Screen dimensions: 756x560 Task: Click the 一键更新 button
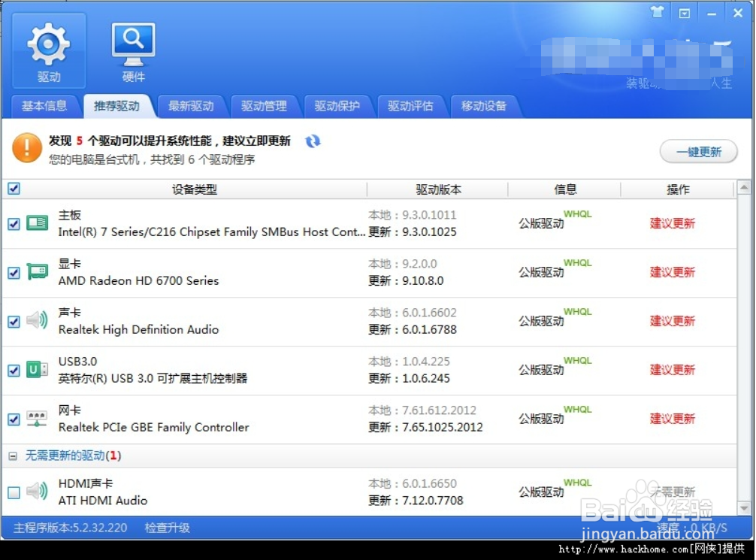coord(699,152)
